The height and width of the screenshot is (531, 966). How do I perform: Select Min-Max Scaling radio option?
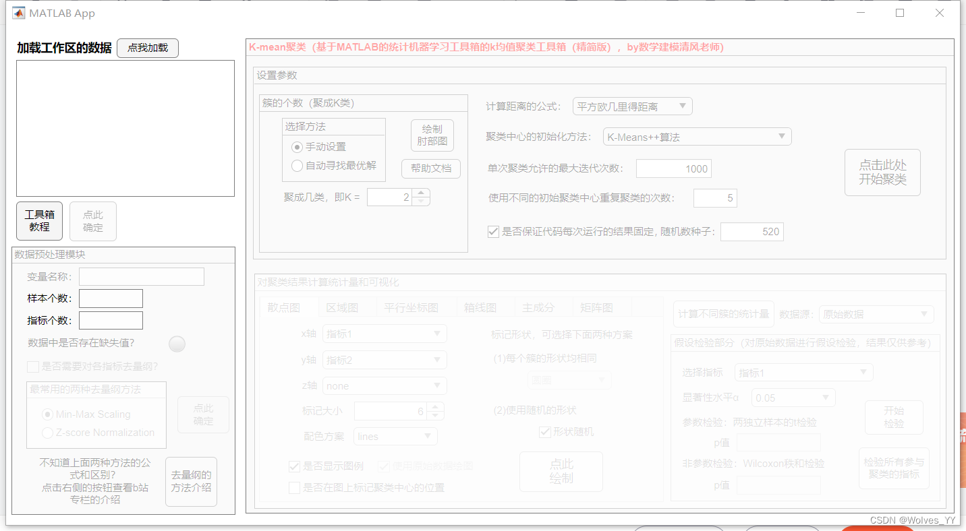tap(47, 414)
